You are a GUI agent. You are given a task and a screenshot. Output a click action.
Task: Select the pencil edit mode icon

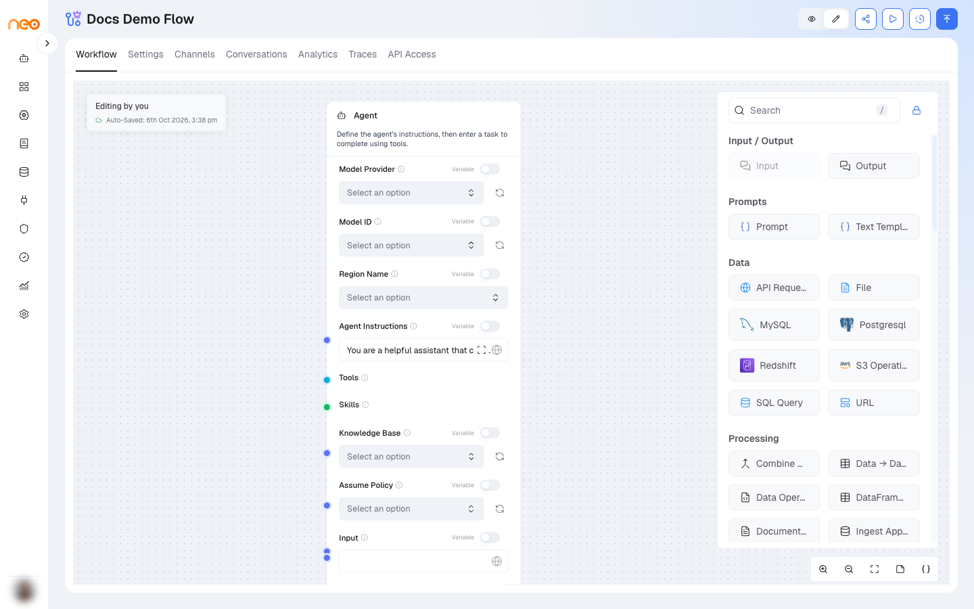[x=836, y=19]
